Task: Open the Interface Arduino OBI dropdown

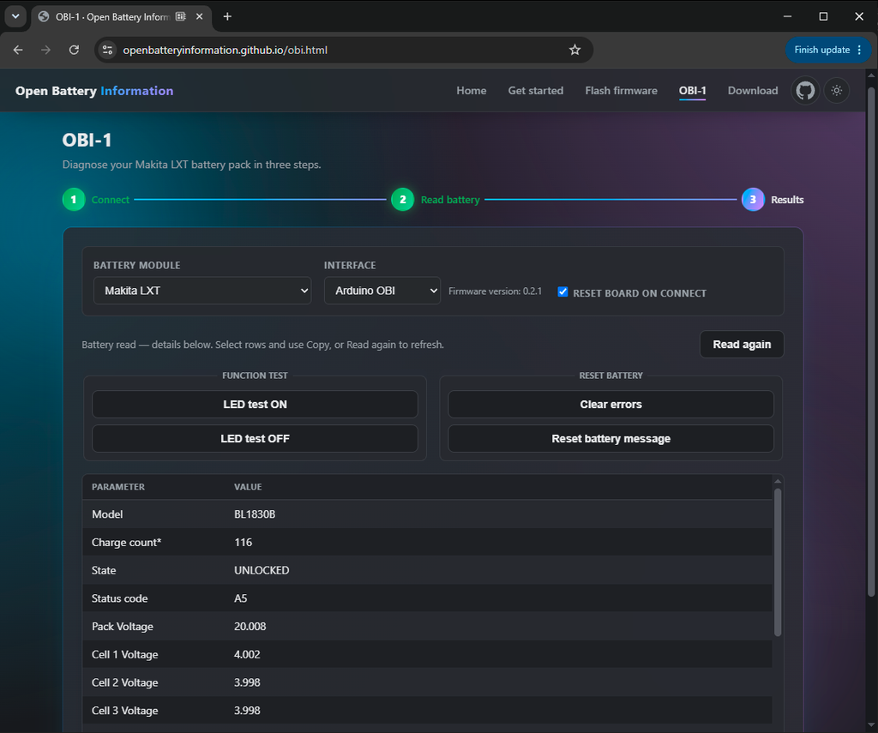Action: coord(382,291)
